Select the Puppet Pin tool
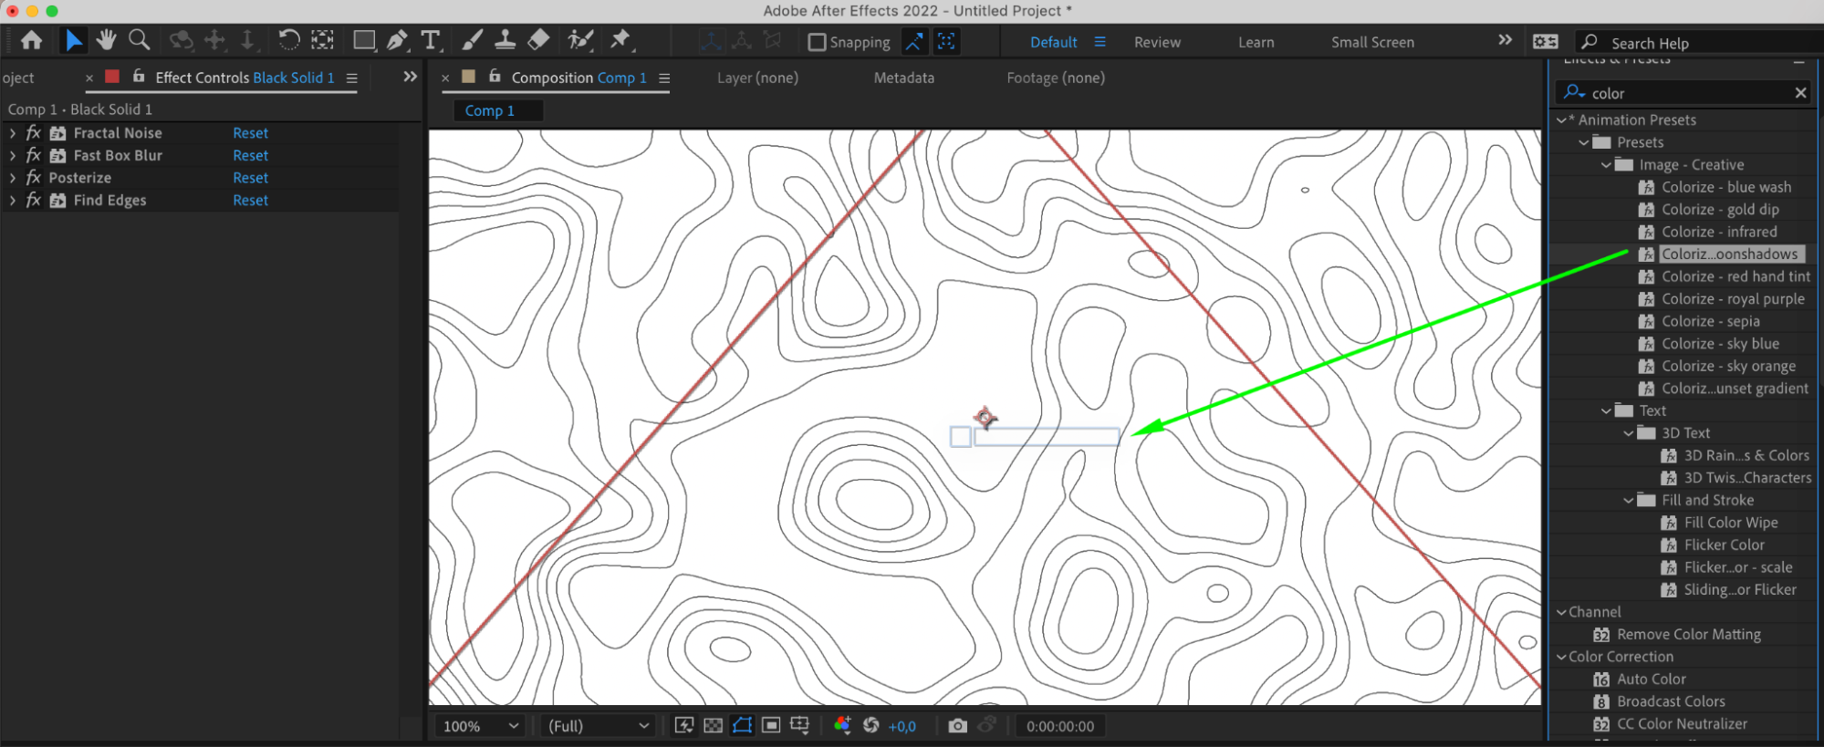 coord(620,40)
